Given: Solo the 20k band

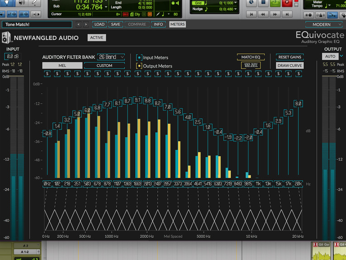Looking at the screenshot, I should (299, 74).
